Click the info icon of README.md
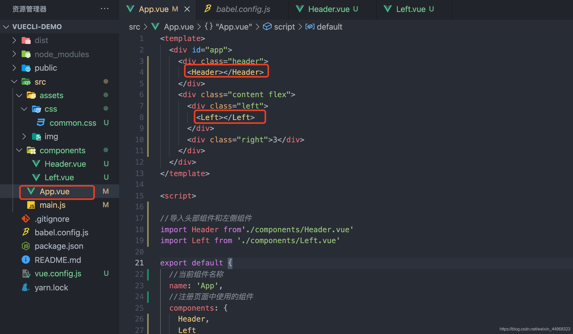573x334 pixels. (26, 260)
